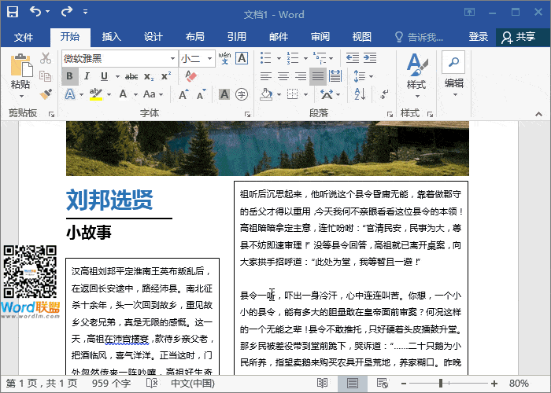The width and height of the screenshot is (551, 393).
Task: Switch to the 审阅 ribbon tab
Action: [x=320, y=37]
